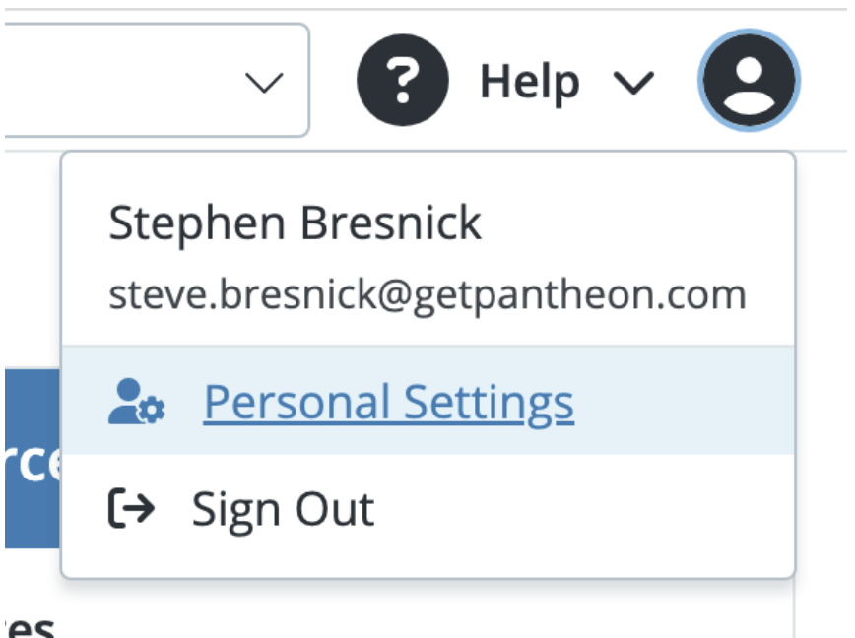Viewport: 855px width, 638px height.
Task: Click the steve.bresnick@getpantheon.com email address
Action: tap(427, 293)
